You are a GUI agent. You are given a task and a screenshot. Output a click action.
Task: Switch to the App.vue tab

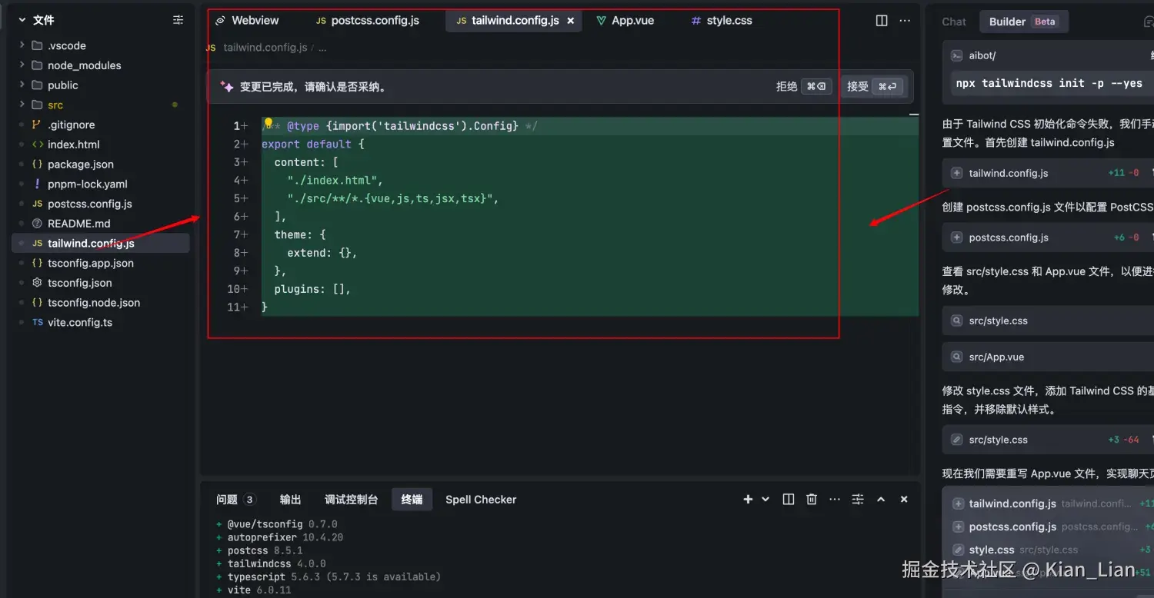625,21
